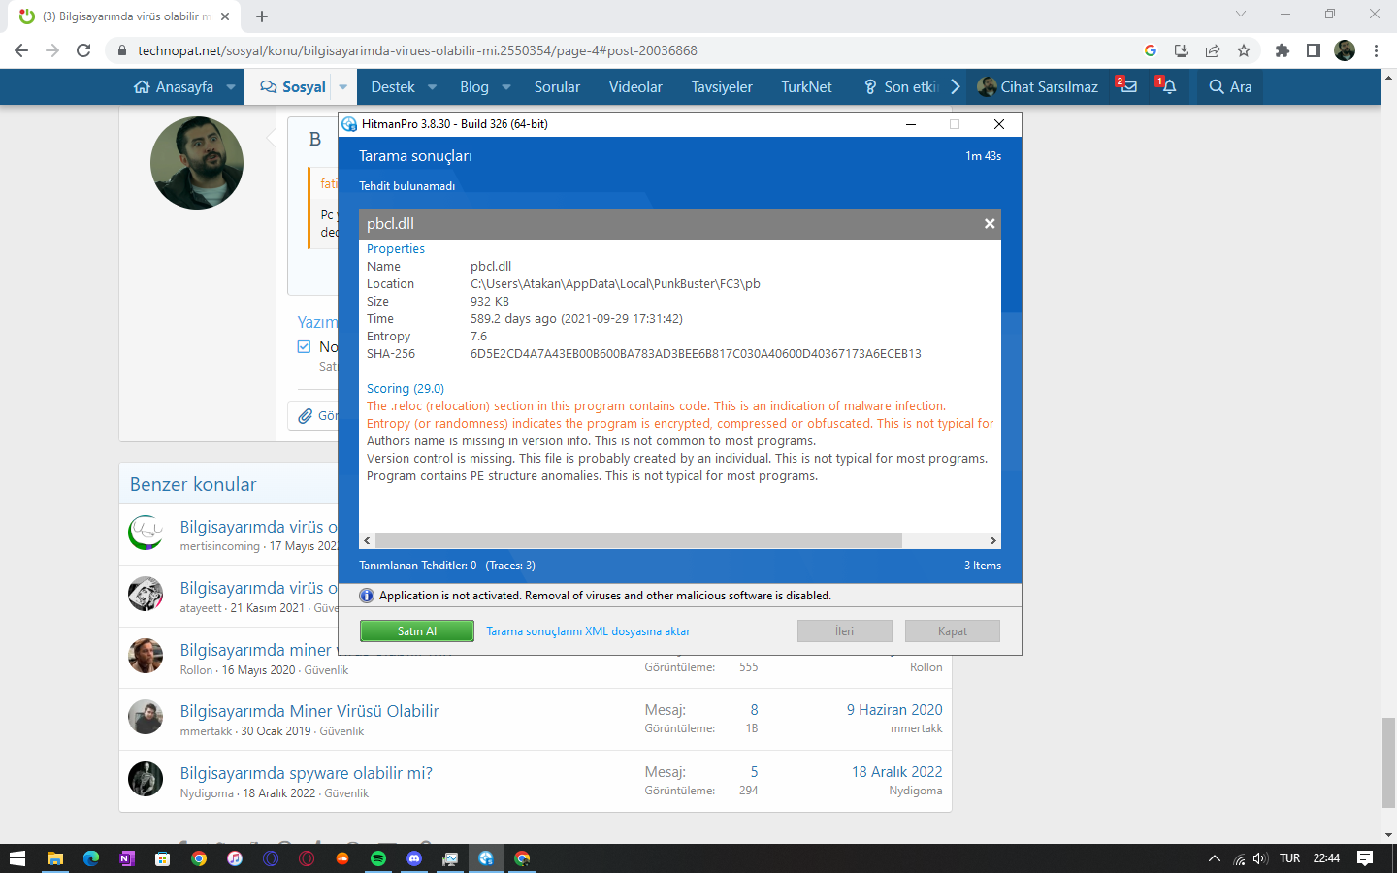
Task: Open the Tavsiyeler navigation item
Action: [722, 86]
